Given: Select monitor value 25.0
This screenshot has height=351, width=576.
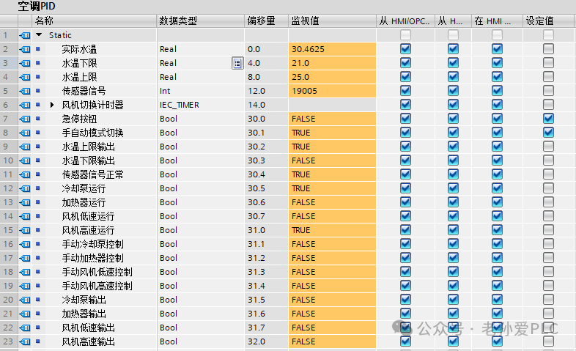Looking at the screenshot, I should [x=332, y=77].
